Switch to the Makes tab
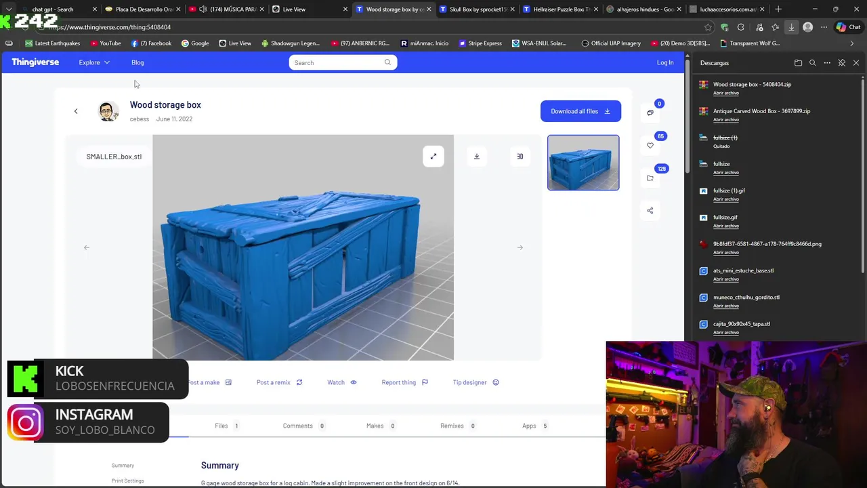867x488 pixels. (x=381, y=426)
